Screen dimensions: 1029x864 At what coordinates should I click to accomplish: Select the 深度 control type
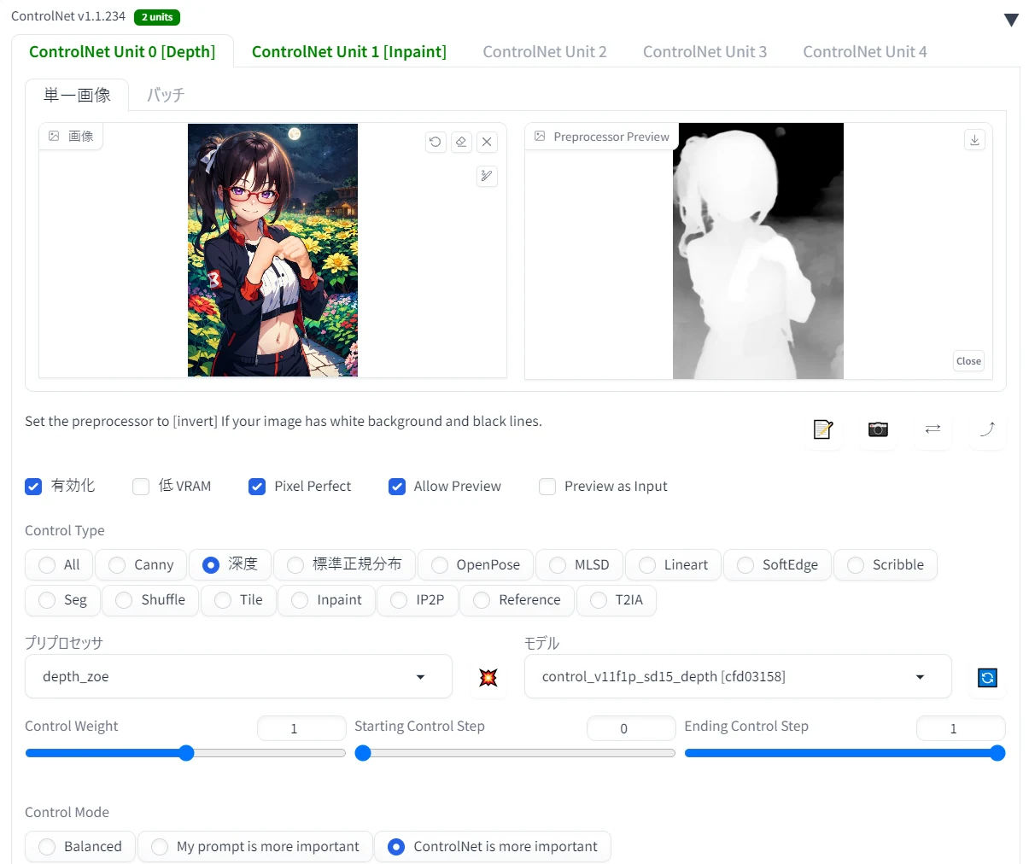click(x=230, y=564)
